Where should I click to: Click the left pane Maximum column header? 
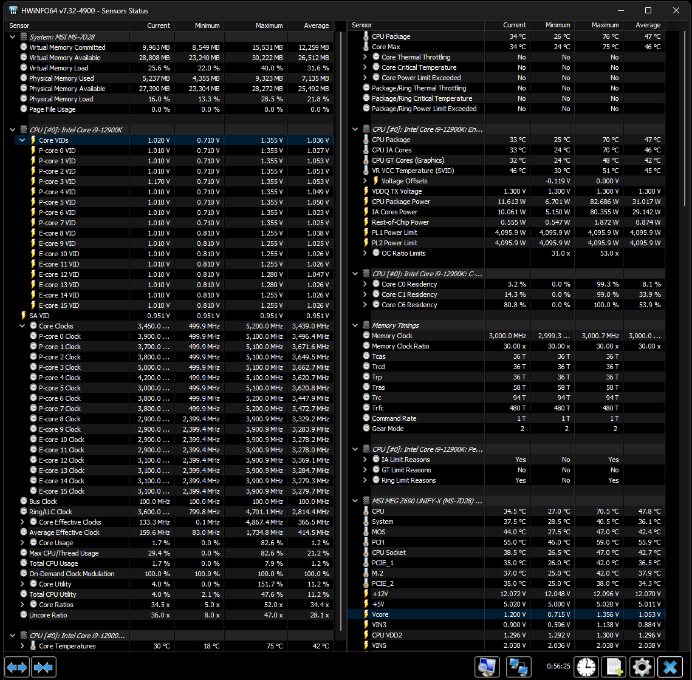(256, 25)
